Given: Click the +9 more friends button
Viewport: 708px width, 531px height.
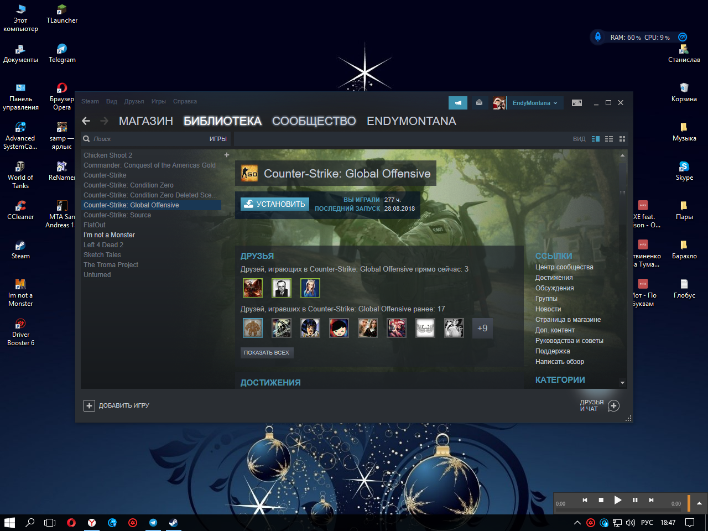Looking at the screenshot, I should click(482, 328).
